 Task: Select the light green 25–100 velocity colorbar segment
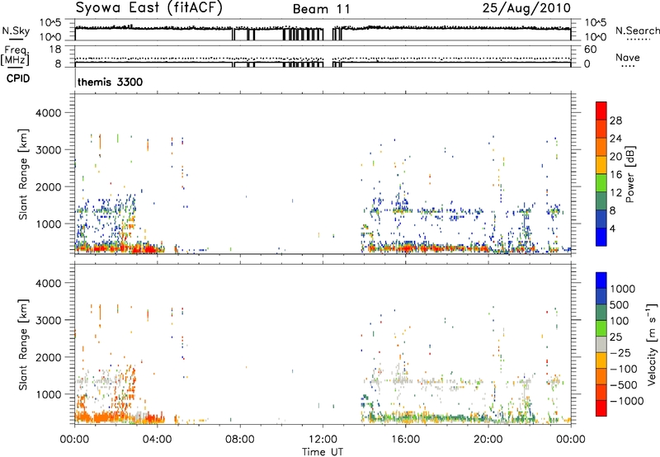(601, 328)
